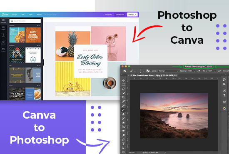Click the Collaborate button in Canva

click(120, 15)
